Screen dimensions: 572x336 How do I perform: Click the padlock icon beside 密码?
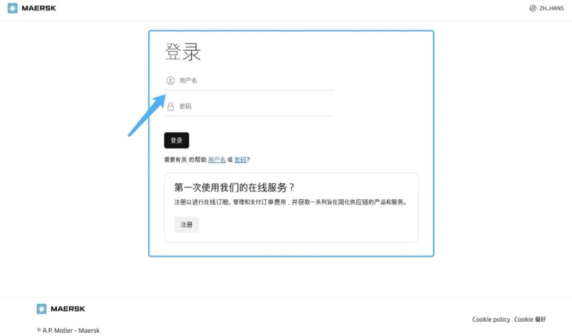[x=171, y=107]
